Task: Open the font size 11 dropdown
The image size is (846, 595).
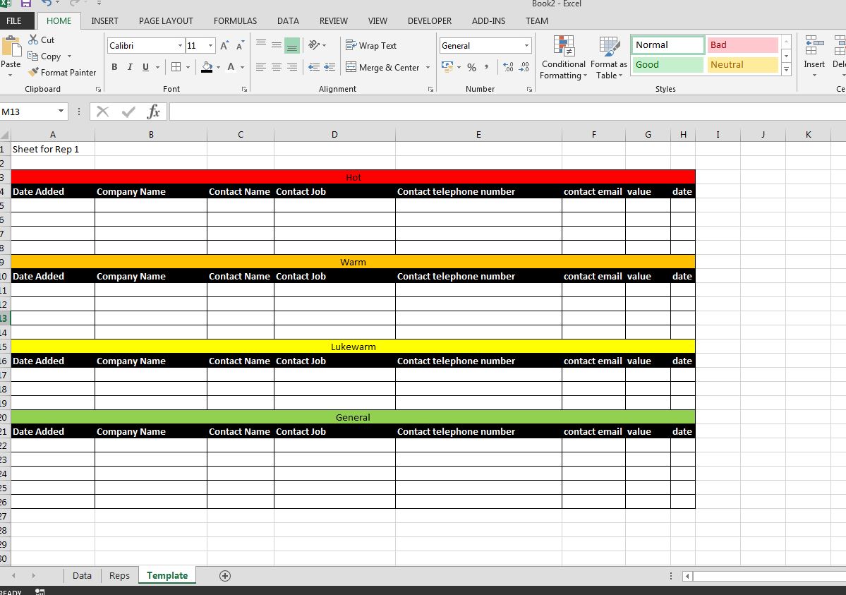Action: (210, 46)
